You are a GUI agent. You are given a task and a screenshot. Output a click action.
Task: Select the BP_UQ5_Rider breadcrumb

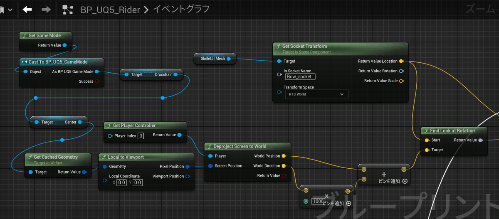(x=110, y=9)
